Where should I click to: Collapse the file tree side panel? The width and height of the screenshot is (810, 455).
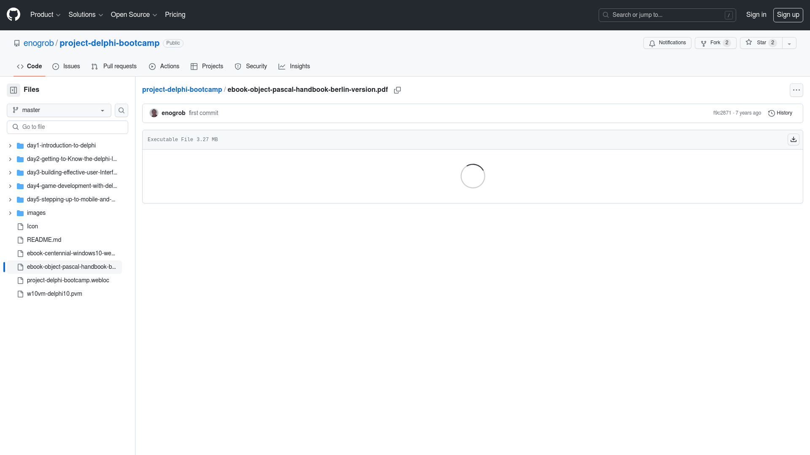point(13,90)
